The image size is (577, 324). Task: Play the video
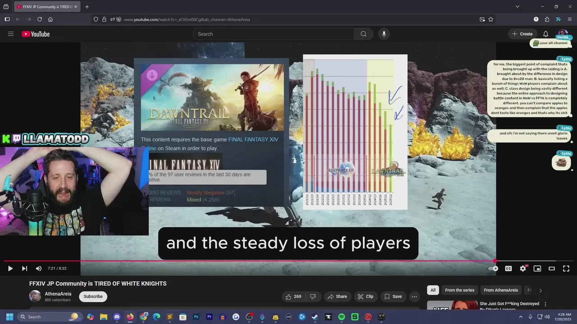point(10,269)
